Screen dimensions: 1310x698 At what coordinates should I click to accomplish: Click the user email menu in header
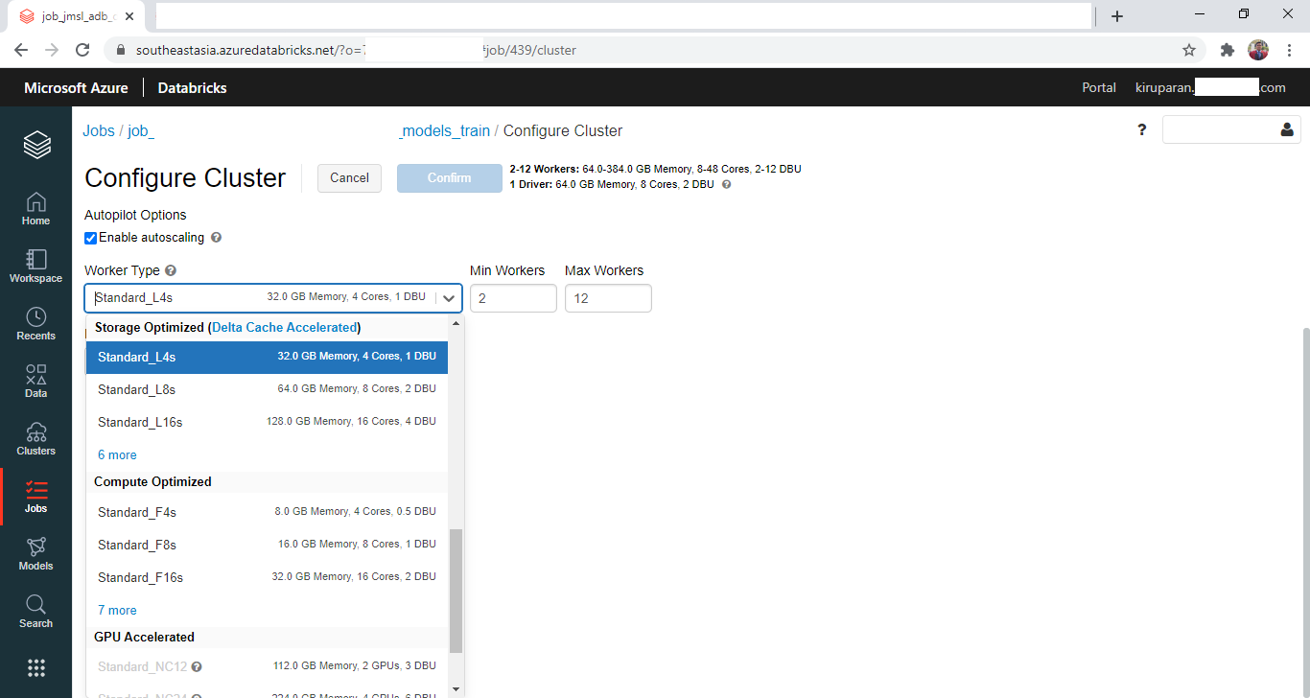[1210, 87]
